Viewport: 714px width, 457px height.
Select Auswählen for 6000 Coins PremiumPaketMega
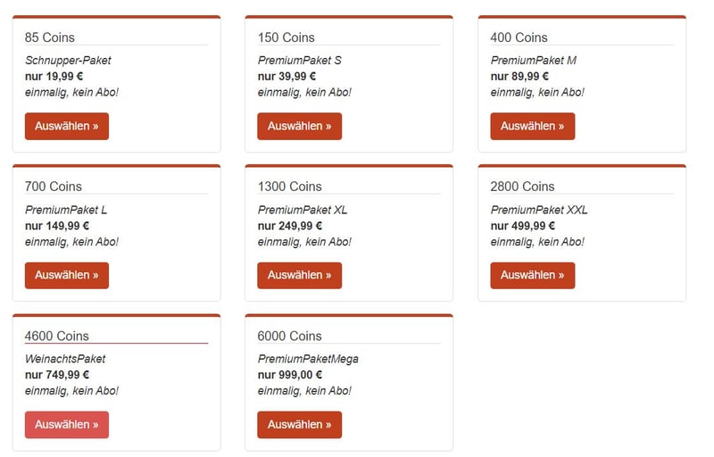pyautogui.click(x=299, y=425)
